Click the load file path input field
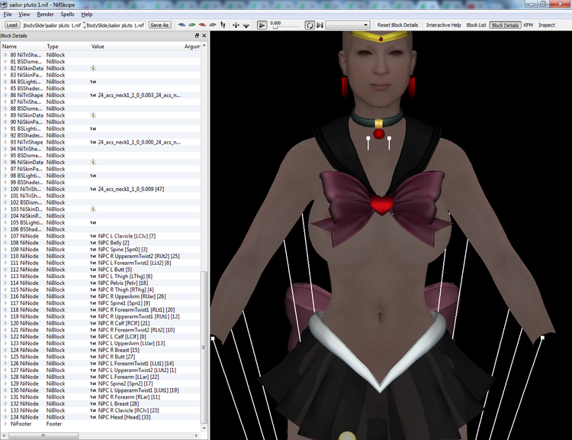572x440 pixels. click(x=52, y=25)
